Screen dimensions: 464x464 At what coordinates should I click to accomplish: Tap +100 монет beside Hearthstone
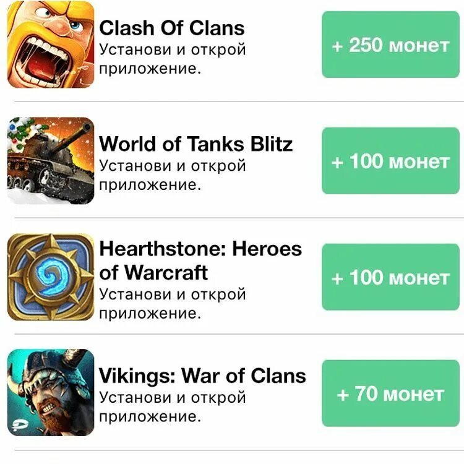pos(390,277)
